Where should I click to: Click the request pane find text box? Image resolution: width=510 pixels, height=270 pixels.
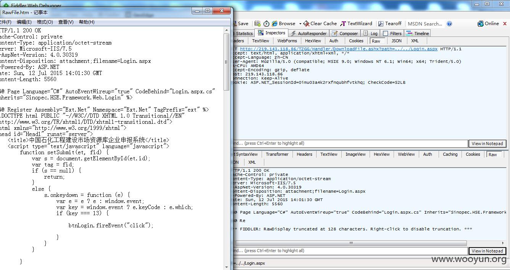350,144
